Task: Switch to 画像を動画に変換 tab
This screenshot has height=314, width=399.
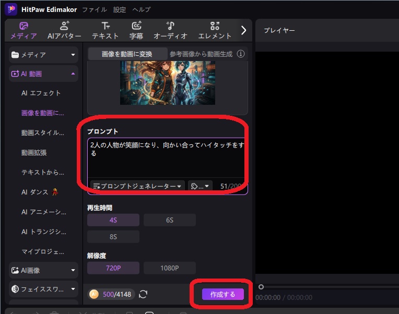Action: tap(127, 54)
